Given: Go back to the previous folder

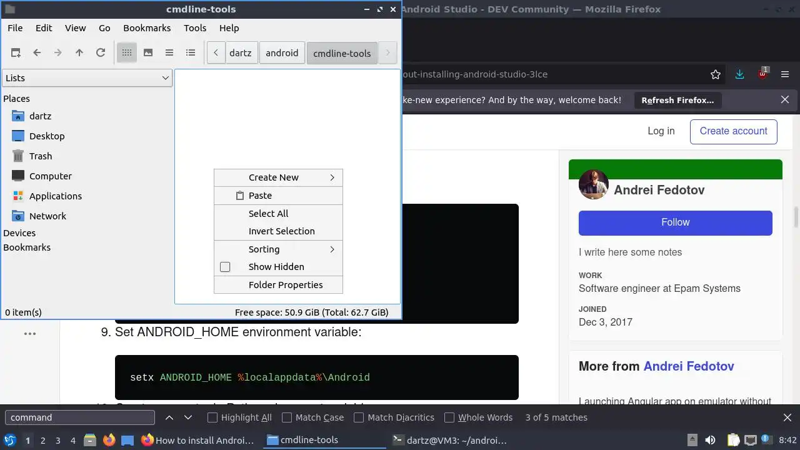Looking at the screenshot, I should point(37,53).
